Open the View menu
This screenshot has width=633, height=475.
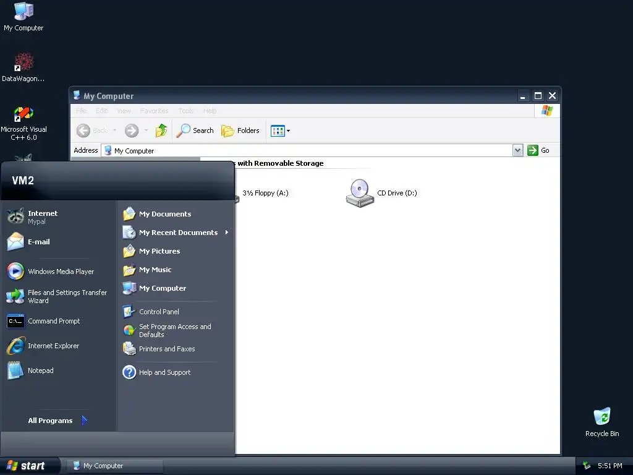point(124,111)
